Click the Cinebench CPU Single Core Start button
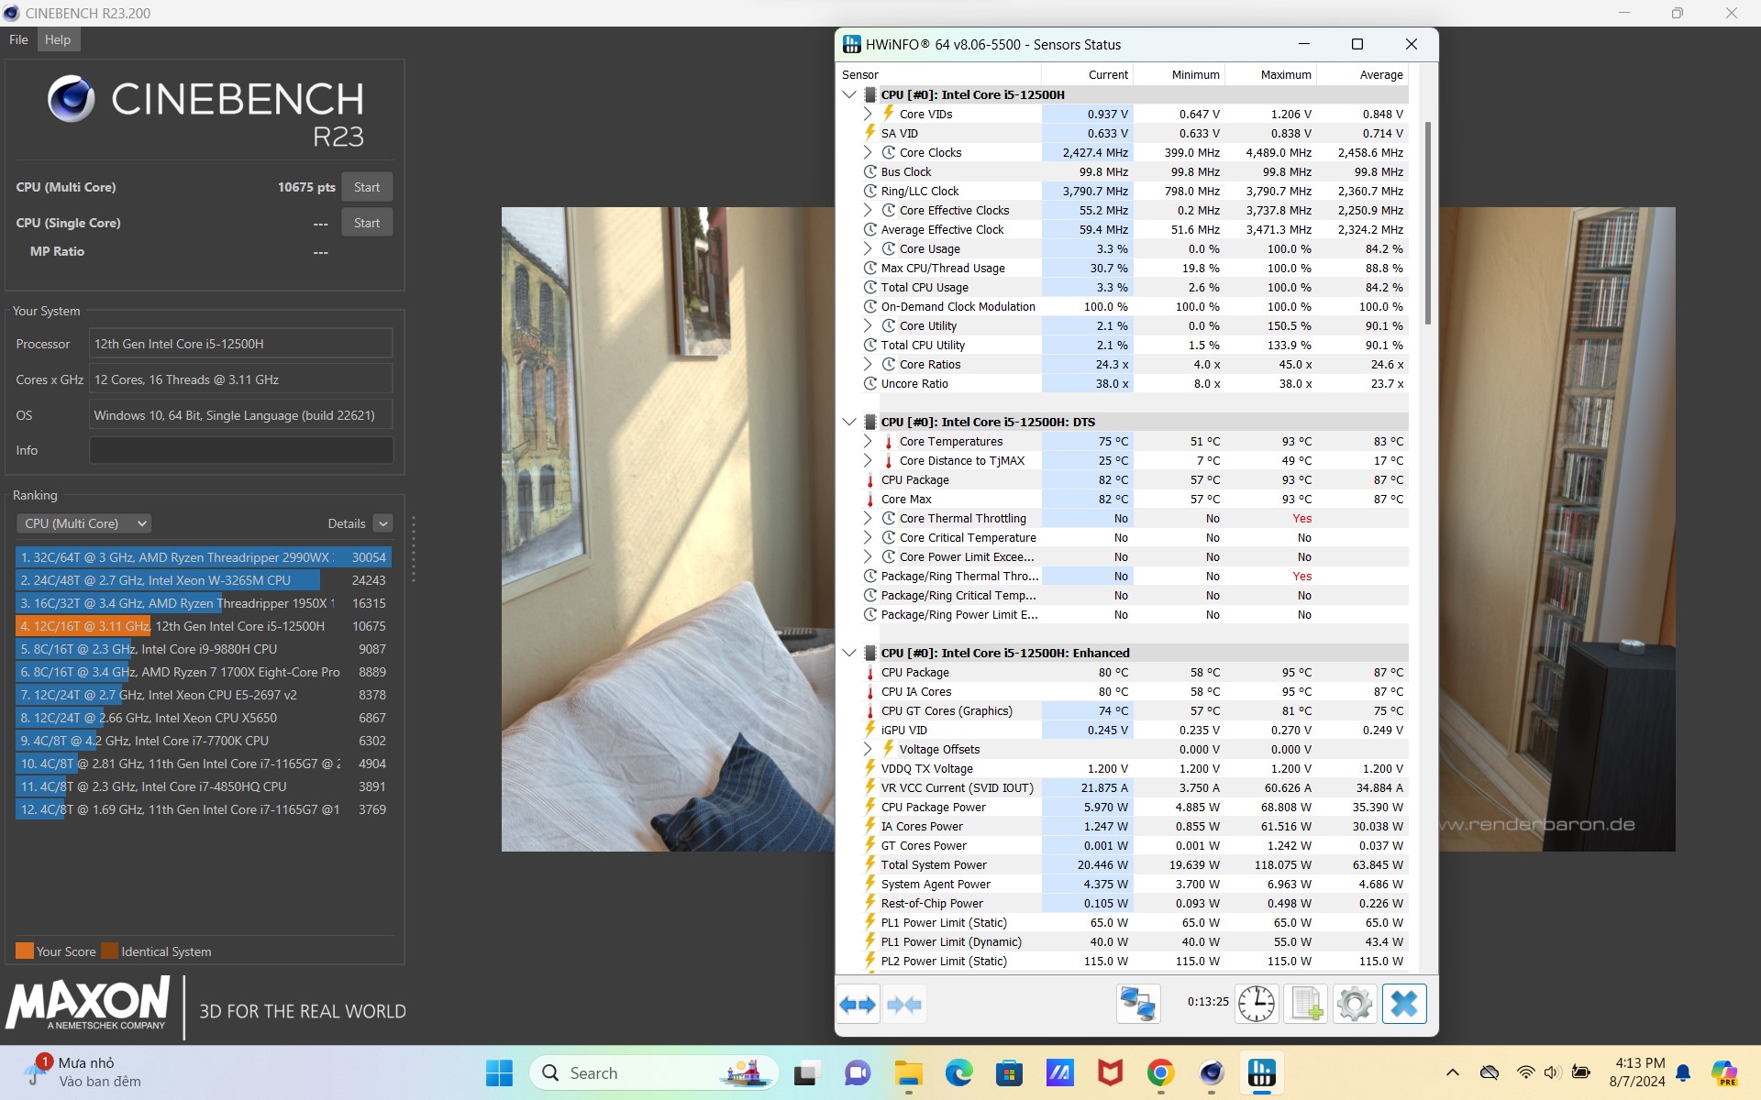The image size is (1761, 1100). coord(366,222)
